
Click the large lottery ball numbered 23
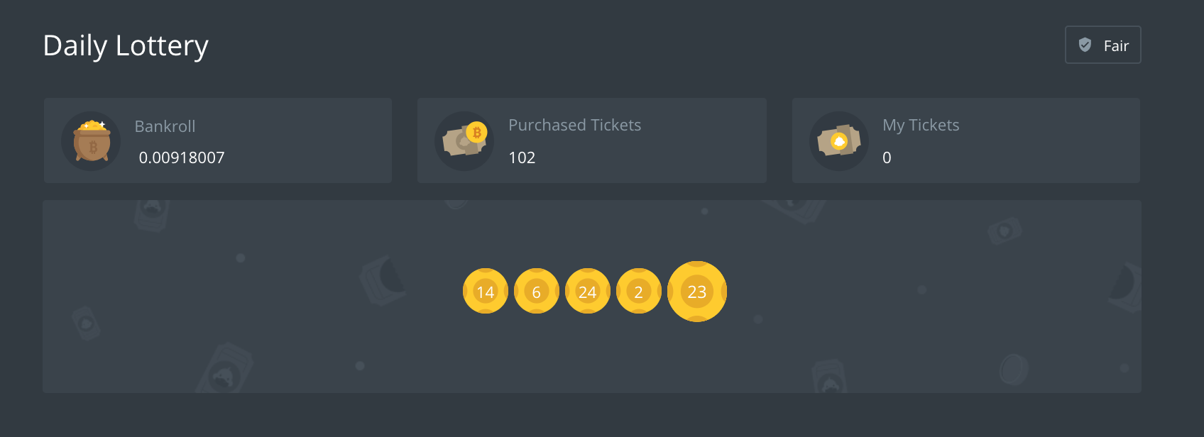coord(697,291)
